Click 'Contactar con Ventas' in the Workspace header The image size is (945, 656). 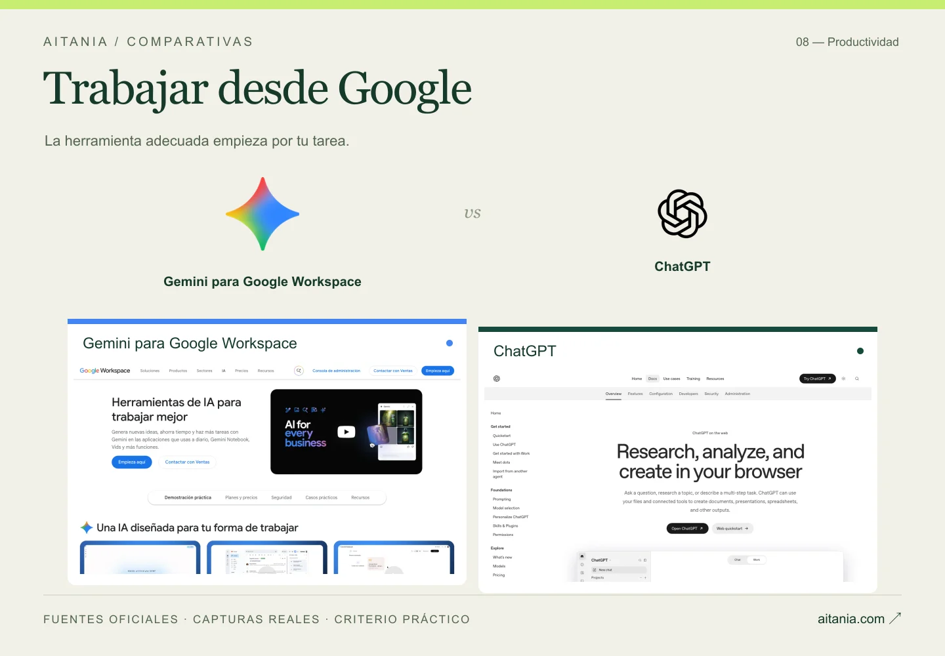(393, 371)
